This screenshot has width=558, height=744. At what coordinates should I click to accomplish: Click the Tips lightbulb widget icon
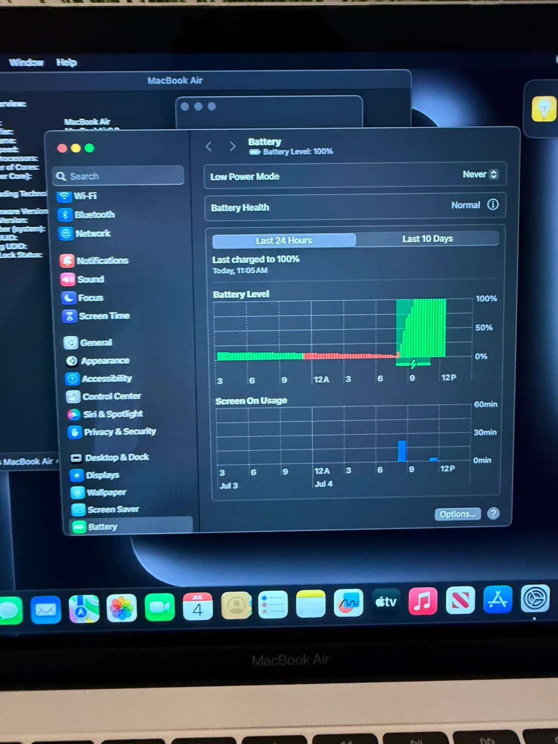[x=544, y=110]
